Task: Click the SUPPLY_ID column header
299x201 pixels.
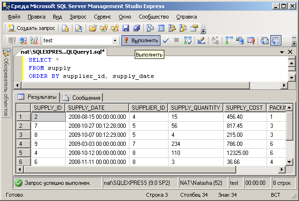Action: [48, 108]
